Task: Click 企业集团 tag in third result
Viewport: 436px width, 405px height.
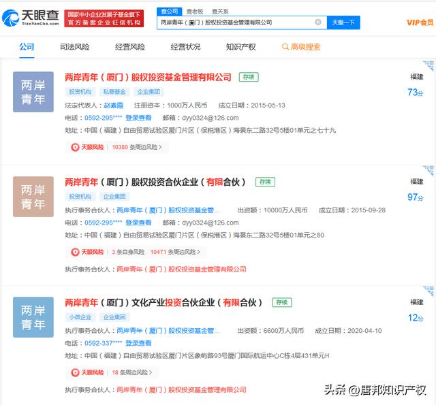Action: [114, 317]
